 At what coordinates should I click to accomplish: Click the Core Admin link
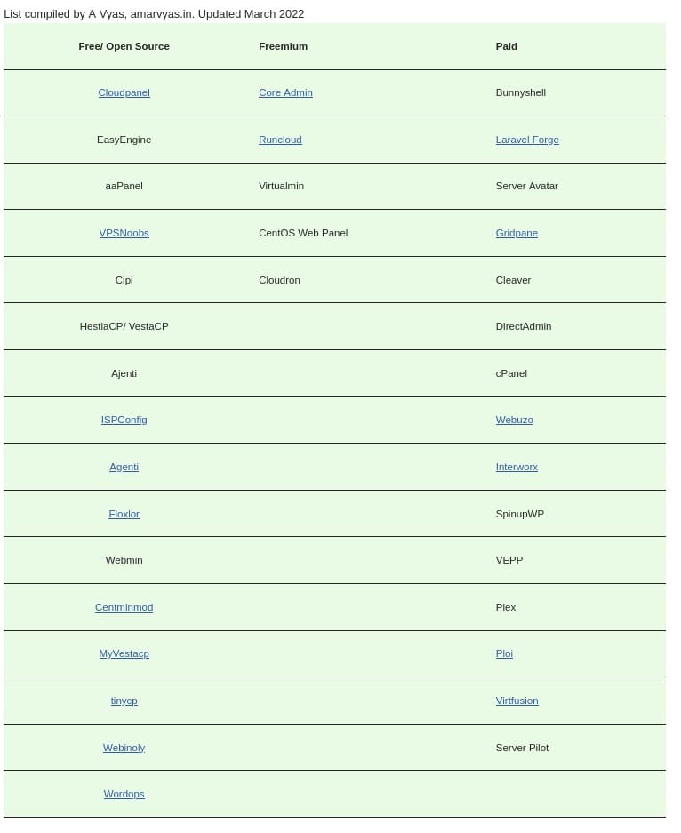point(285,92)
